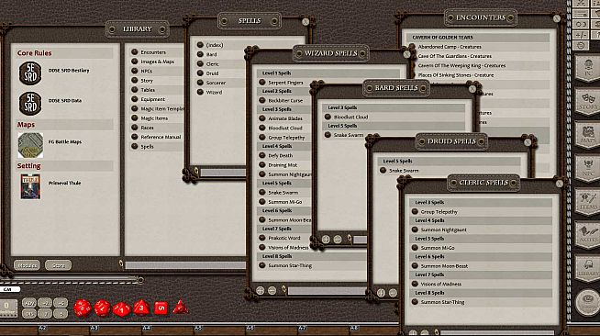Roll the red d8 die
This screenshot has height=336, width=600.
(x=141, y=308)
